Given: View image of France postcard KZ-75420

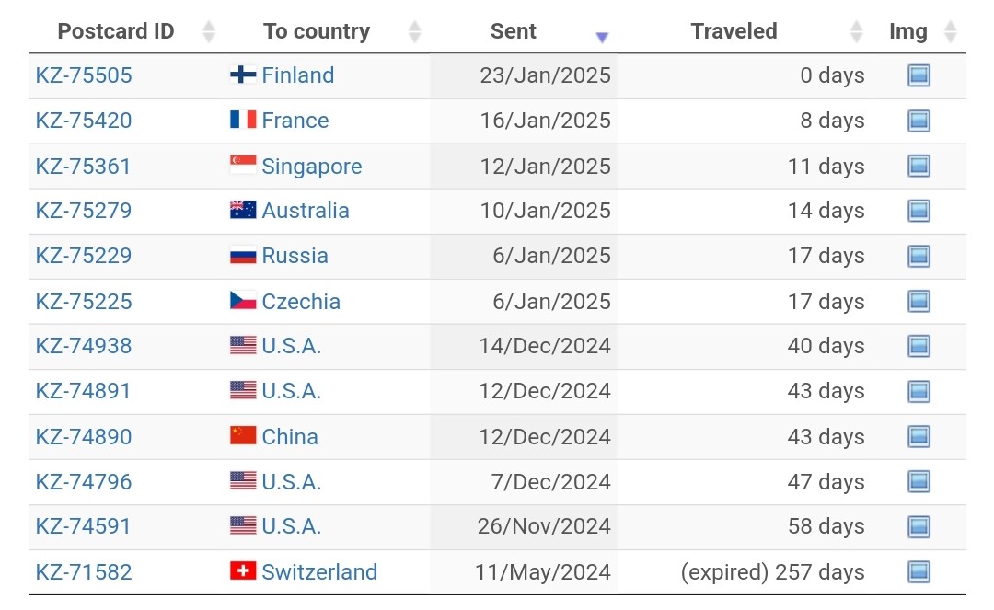Looking at the screenshot, I should pyautogui.click(x=919, y=121).
